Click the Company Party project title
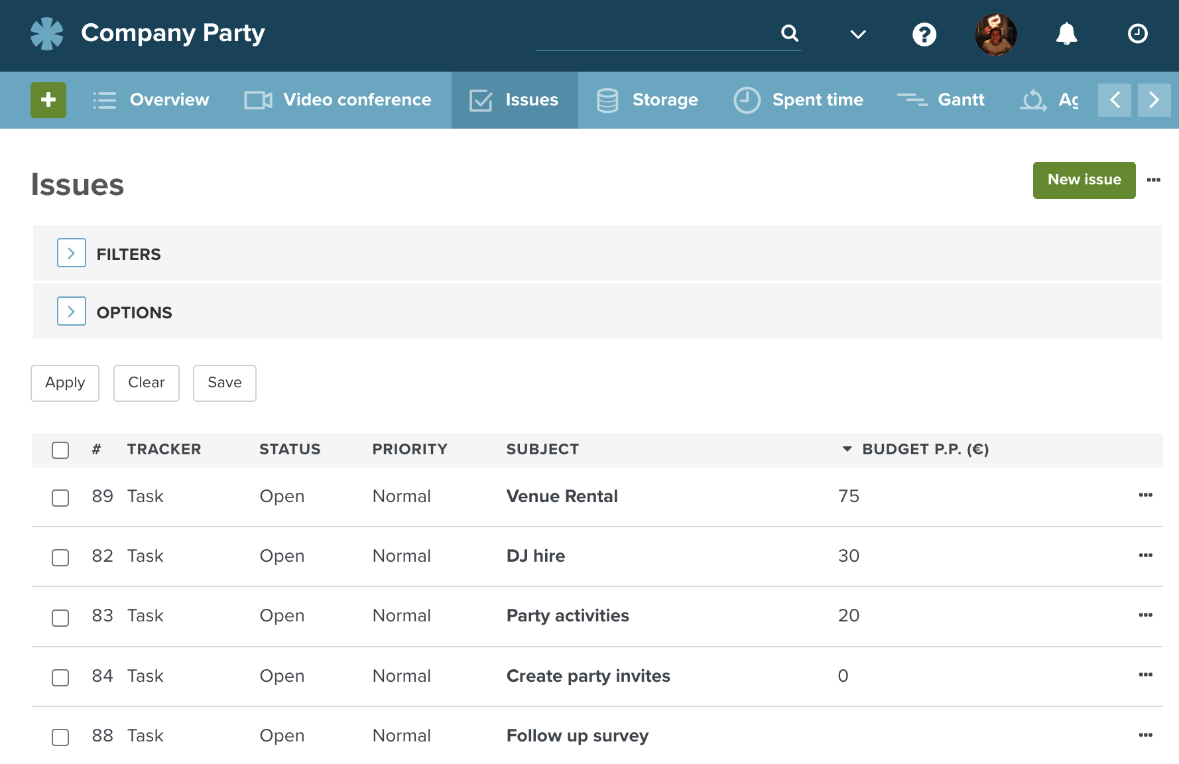This screenshot has height=764, width=1179. pyautogui.click(x=173, y=33)
